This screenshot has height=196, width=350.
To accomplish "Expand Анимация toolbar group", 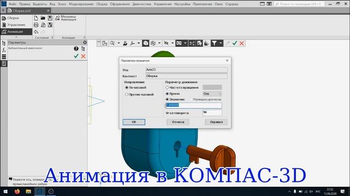I will tap(84, 38).
